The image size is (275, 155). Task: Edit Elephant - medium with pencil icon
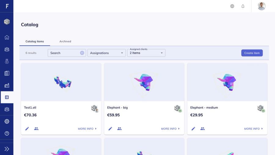tap(193, 129)
